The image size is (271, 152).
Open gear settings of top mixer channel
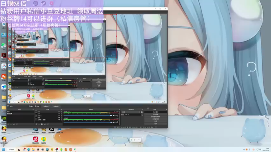pyautogui.click(x=117, y=116)
